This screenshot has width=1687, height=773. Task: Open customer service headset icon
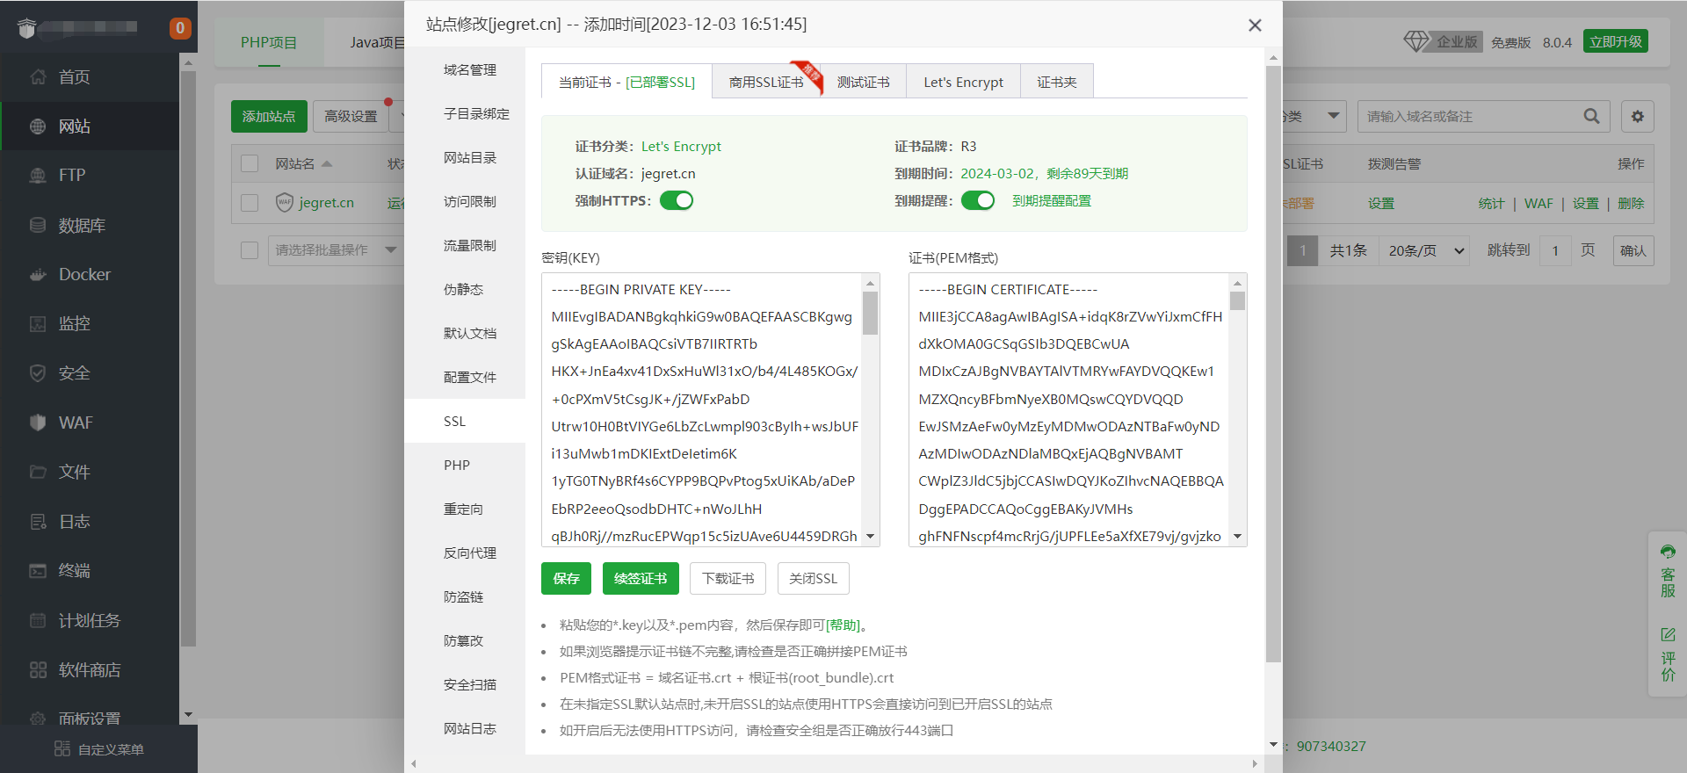coord(1667,553)
